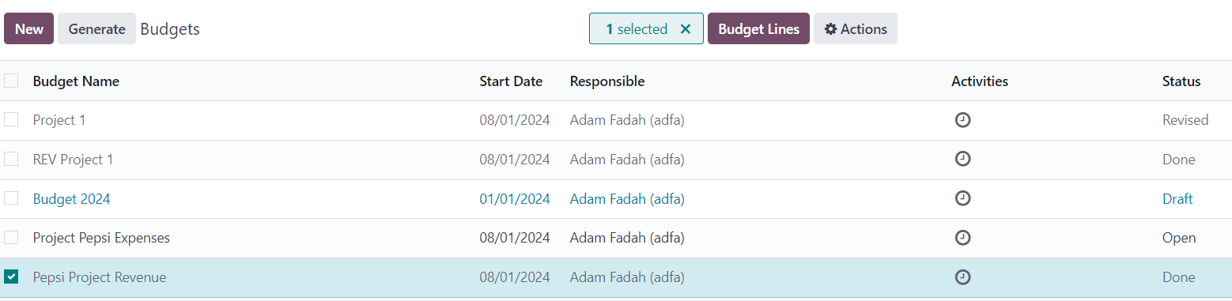
Task: Click the Generate button
Action: [96, 28]
